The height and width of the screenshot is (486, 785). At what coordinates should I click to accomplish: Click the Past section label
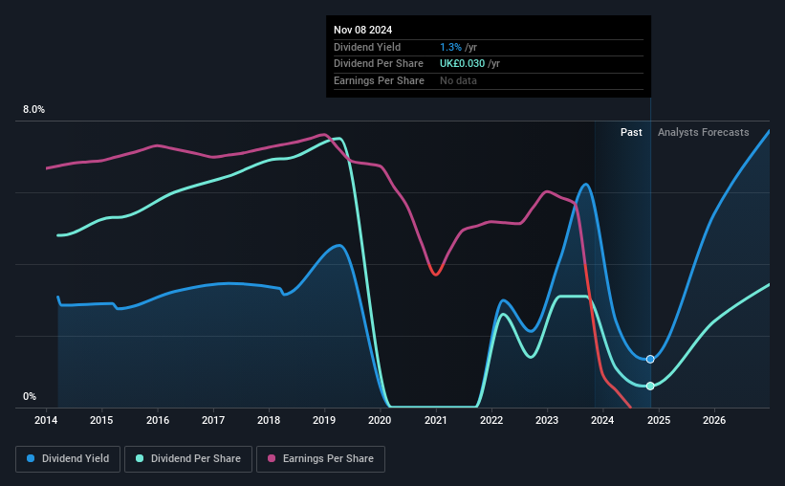click(x=631, y=132)
